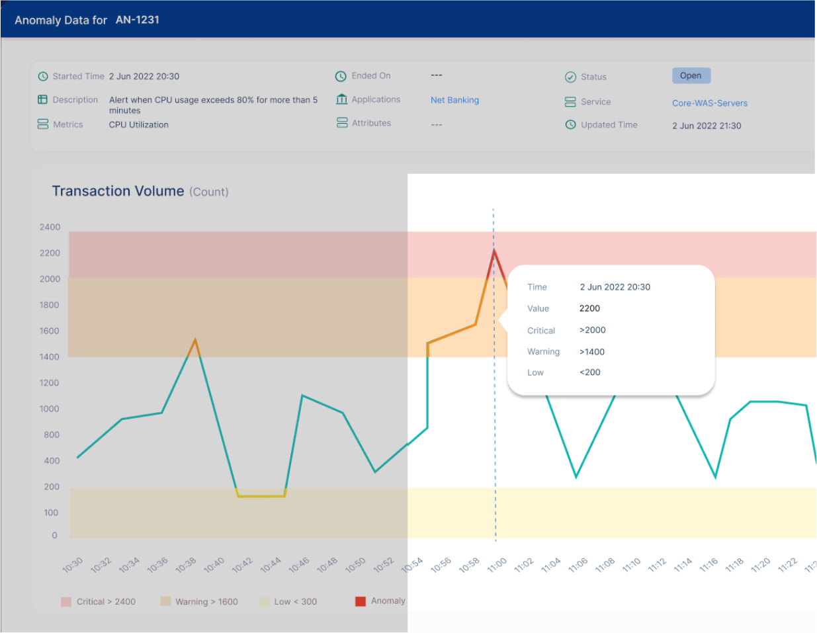Viewport: 817px width, 633px height.
Task: Toggle the Low < 300 legend swatch
Action: point(265,602)
